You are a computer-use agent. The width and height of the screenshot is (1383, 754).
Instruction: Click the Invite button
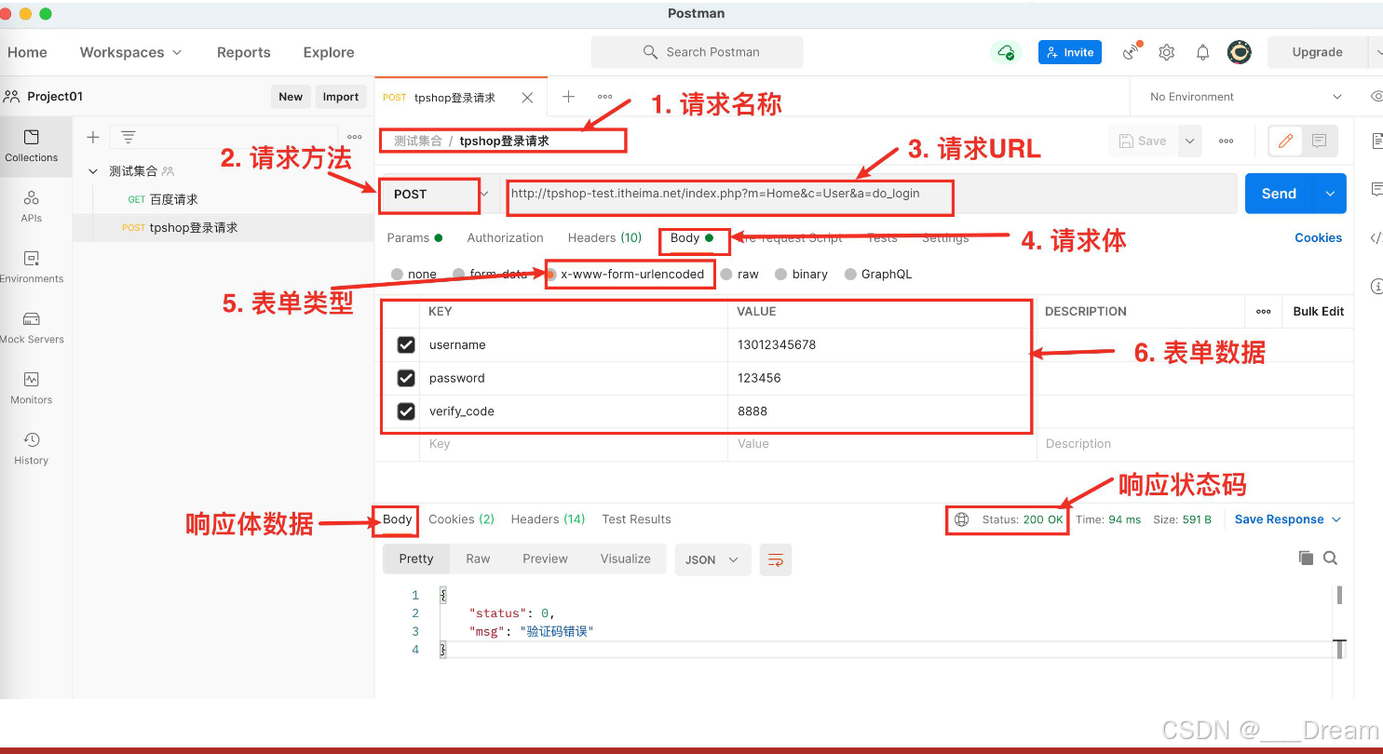pos(1070,52)
